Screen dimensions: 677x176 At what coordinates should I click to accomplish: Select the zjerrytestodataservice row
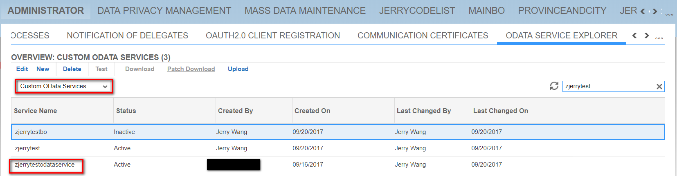click(x=338, y=165)
